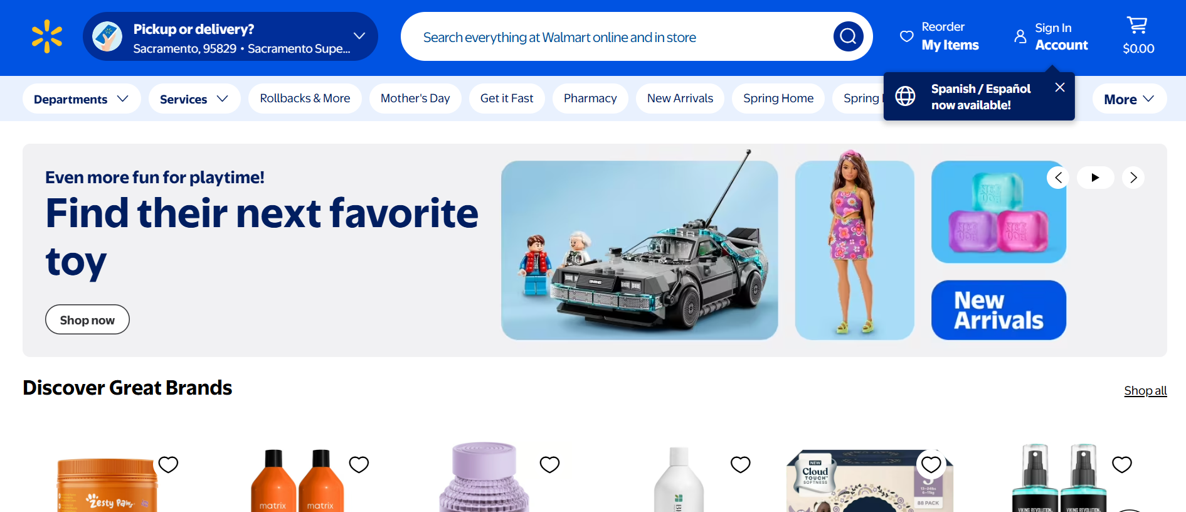This screenshot has height=512, width=1186.
Task: Go to previous carousel slide arrow
Action: click(x=1058, y=178)
